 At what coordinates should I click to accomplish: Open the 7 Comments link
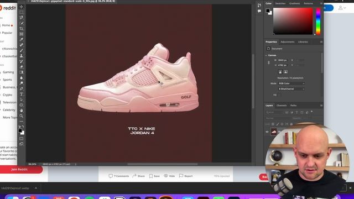click(x=119, y=176)
